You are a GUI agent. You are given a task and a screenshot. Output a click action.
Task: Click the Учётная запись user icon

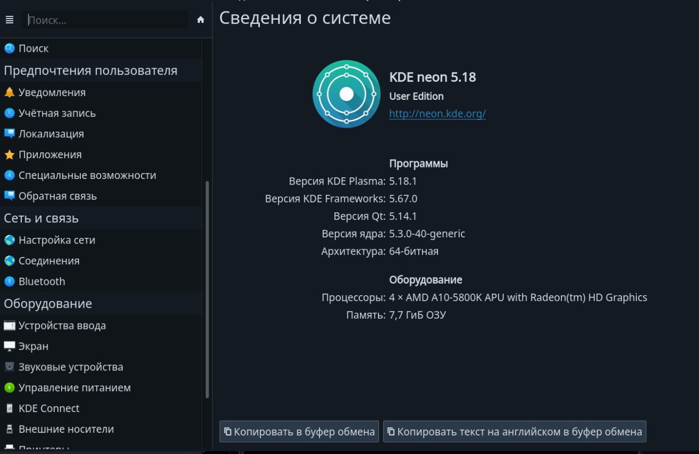click(x=9, y=113)
